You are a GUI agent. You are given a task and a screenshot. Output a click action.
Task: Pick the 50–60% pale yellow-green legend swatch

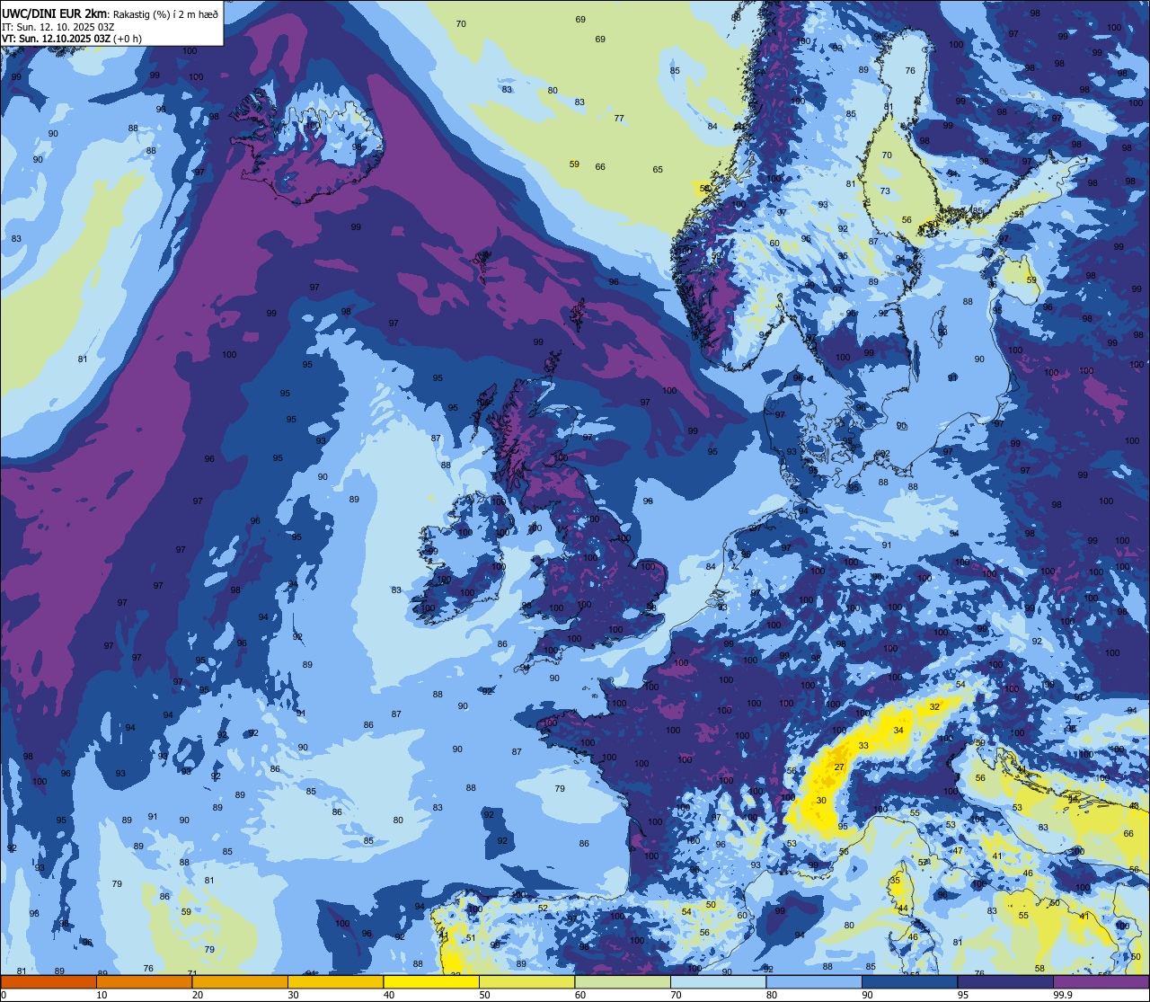click(527, 981)
